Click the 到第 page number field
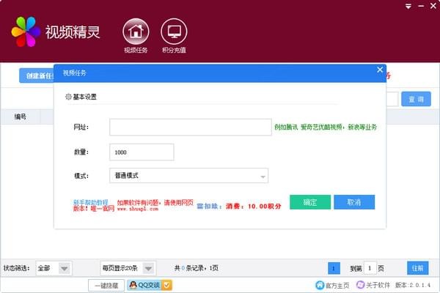Image resolution: width=440 pixels, height=293 pixels. (370, 268)
